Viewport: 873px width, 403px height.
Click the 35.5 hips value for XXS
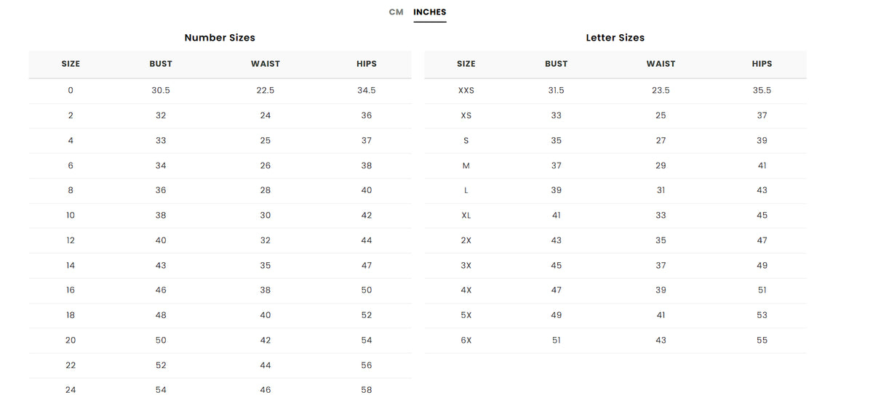pyautogui.click(x=762, y=91)
